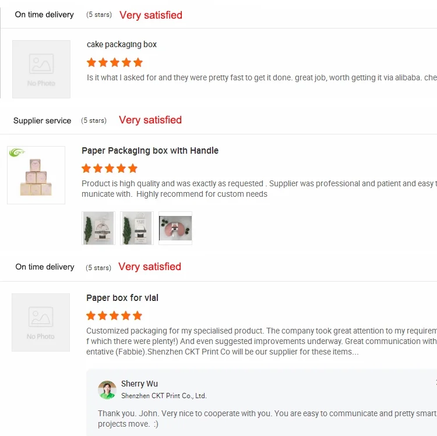Click the Very satisfied text beside Supplier service
Screen dimensions: 437x436
[150, 120]
